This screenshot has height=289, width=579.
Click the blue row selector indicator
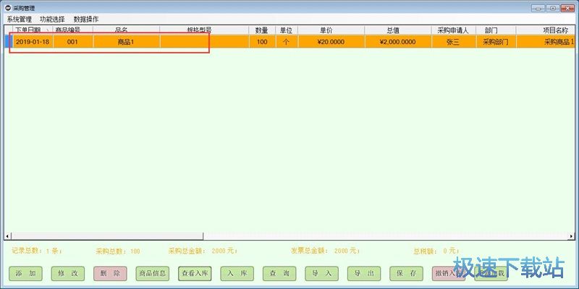pyautogui.click(x=9, y=42)
